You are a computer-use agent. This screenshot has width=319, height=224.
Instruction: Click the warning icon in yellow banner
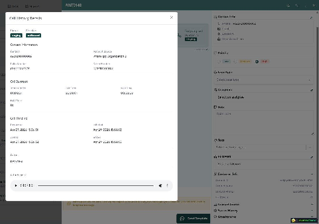pos(69,203)
